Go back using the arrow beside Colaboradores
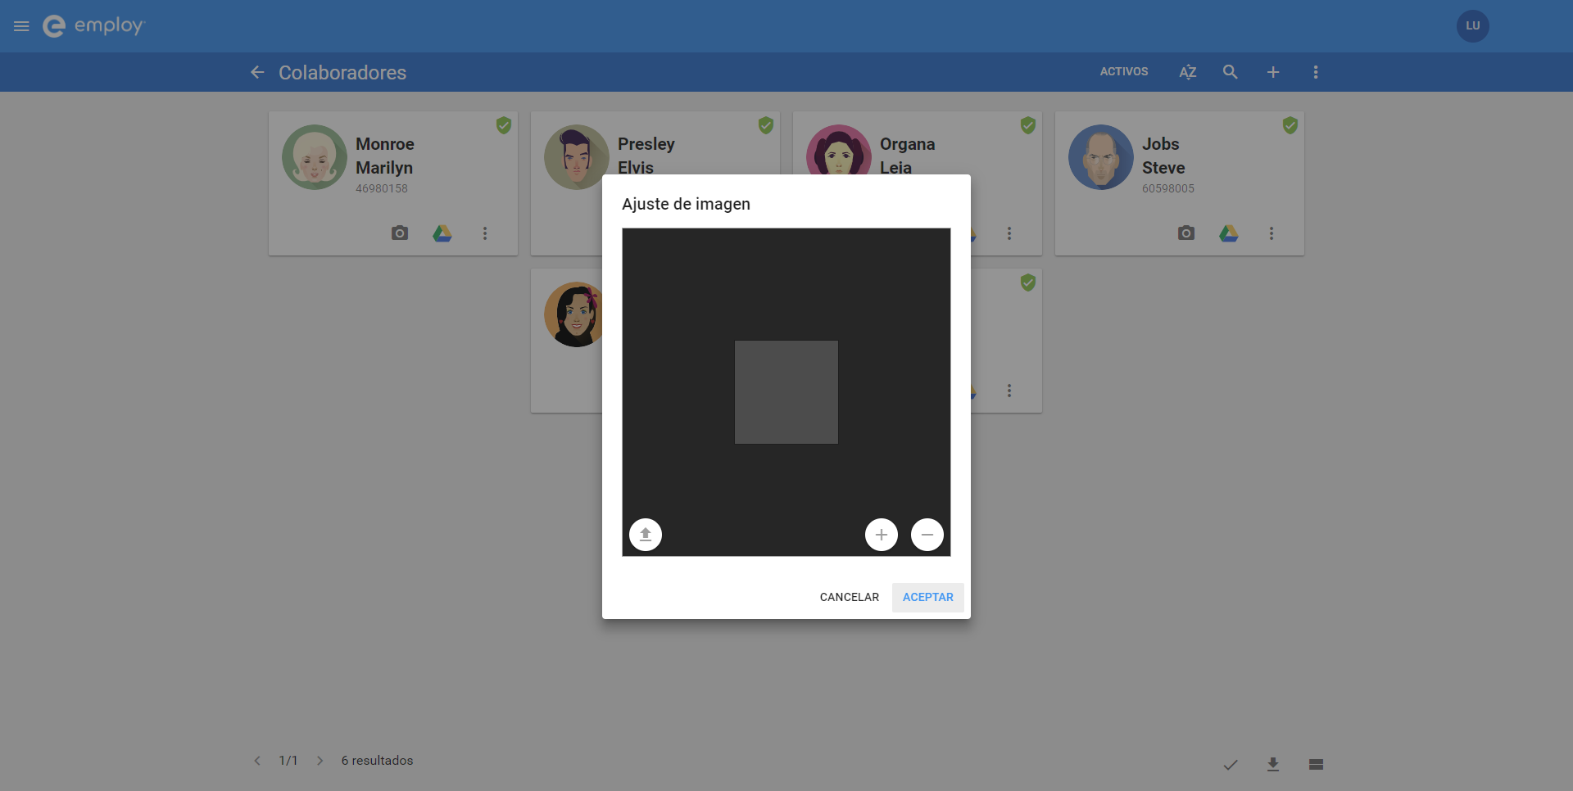Screen dimensions: 1573x791 tap(257, 72)
